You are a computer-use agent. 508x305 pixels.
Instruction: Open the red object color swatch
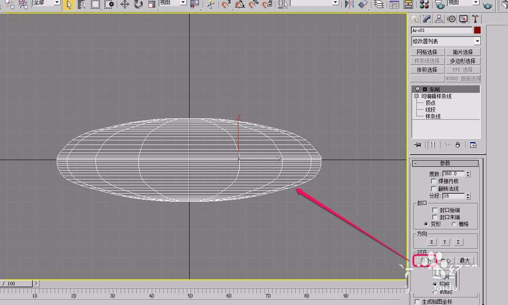tap(477, 30)
